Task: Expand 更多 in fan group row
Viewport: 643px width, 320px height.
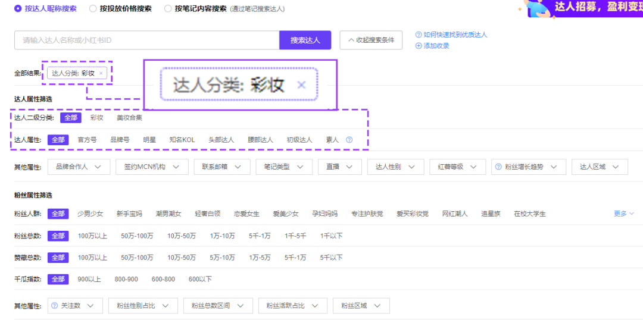Action: point(623,214)
